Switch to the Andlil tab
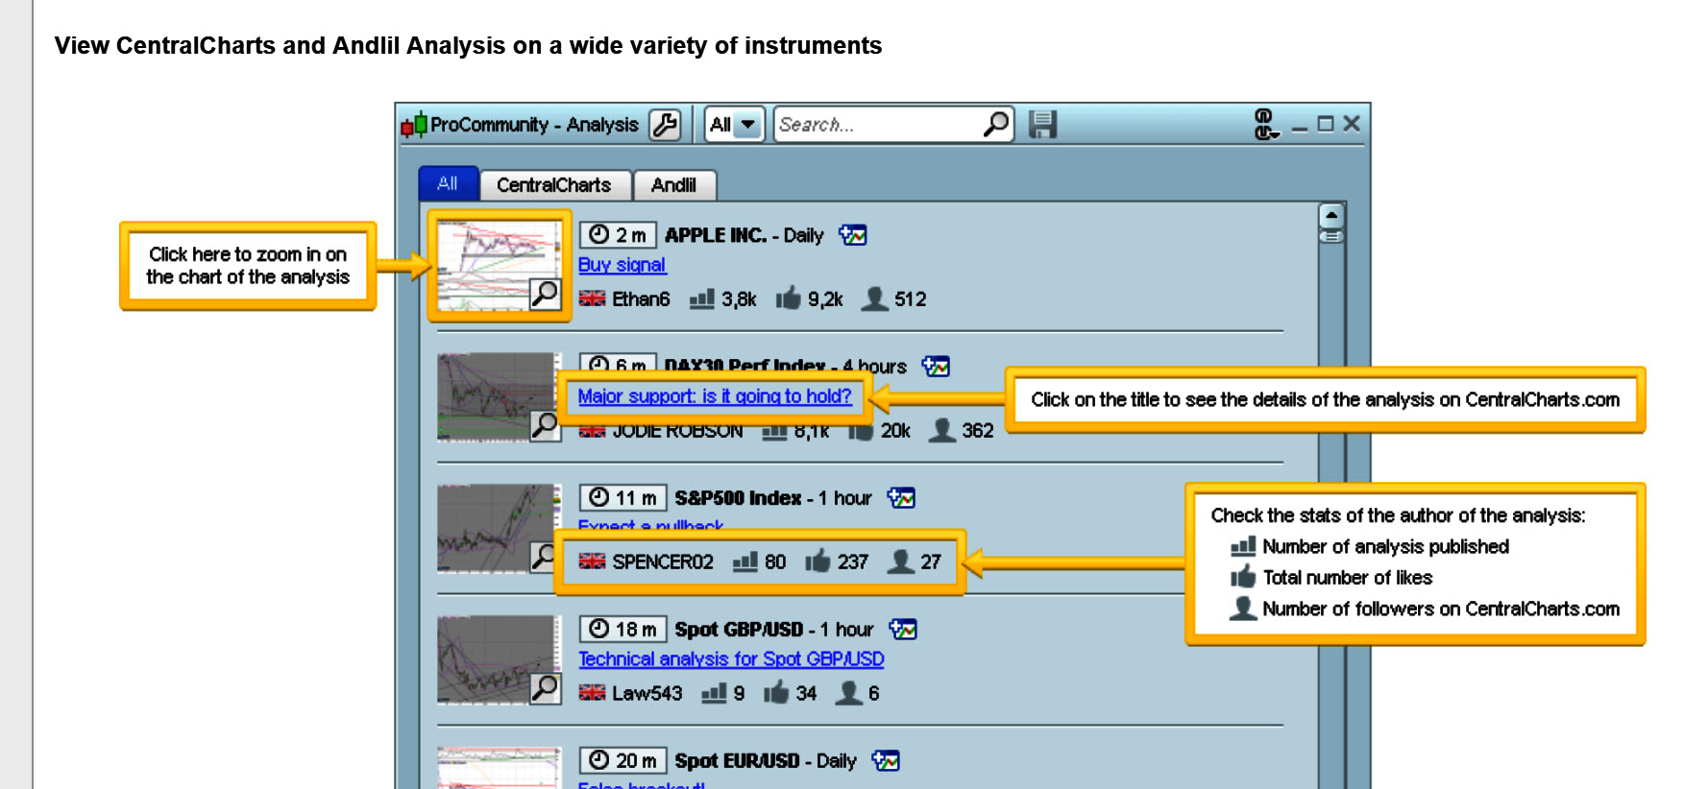This screenshot has width=1684, height=789. coord(673,185)
